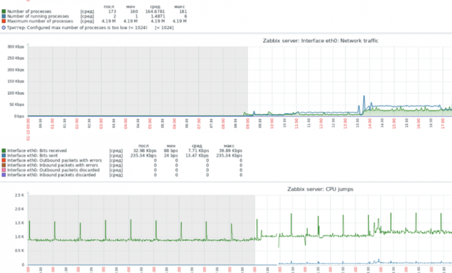Click the '[< 1024]' trigger threshold value
Viewport: 452px width, 273px height.
tap(165, 27)
